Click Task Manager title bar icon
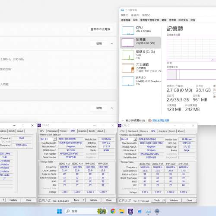The height and width of the screenshot is (216, 216). (x=122, y=10)
